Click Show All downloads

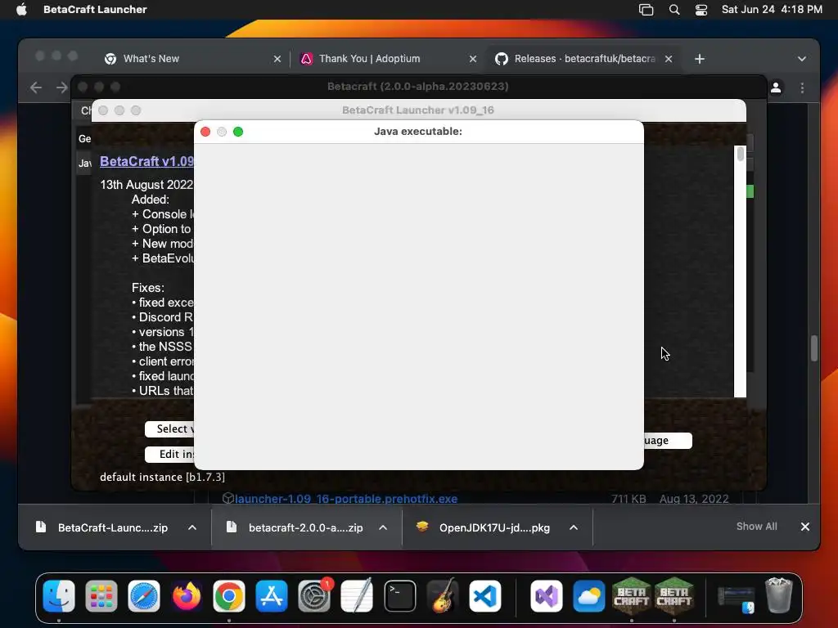(x=756, y=527)
